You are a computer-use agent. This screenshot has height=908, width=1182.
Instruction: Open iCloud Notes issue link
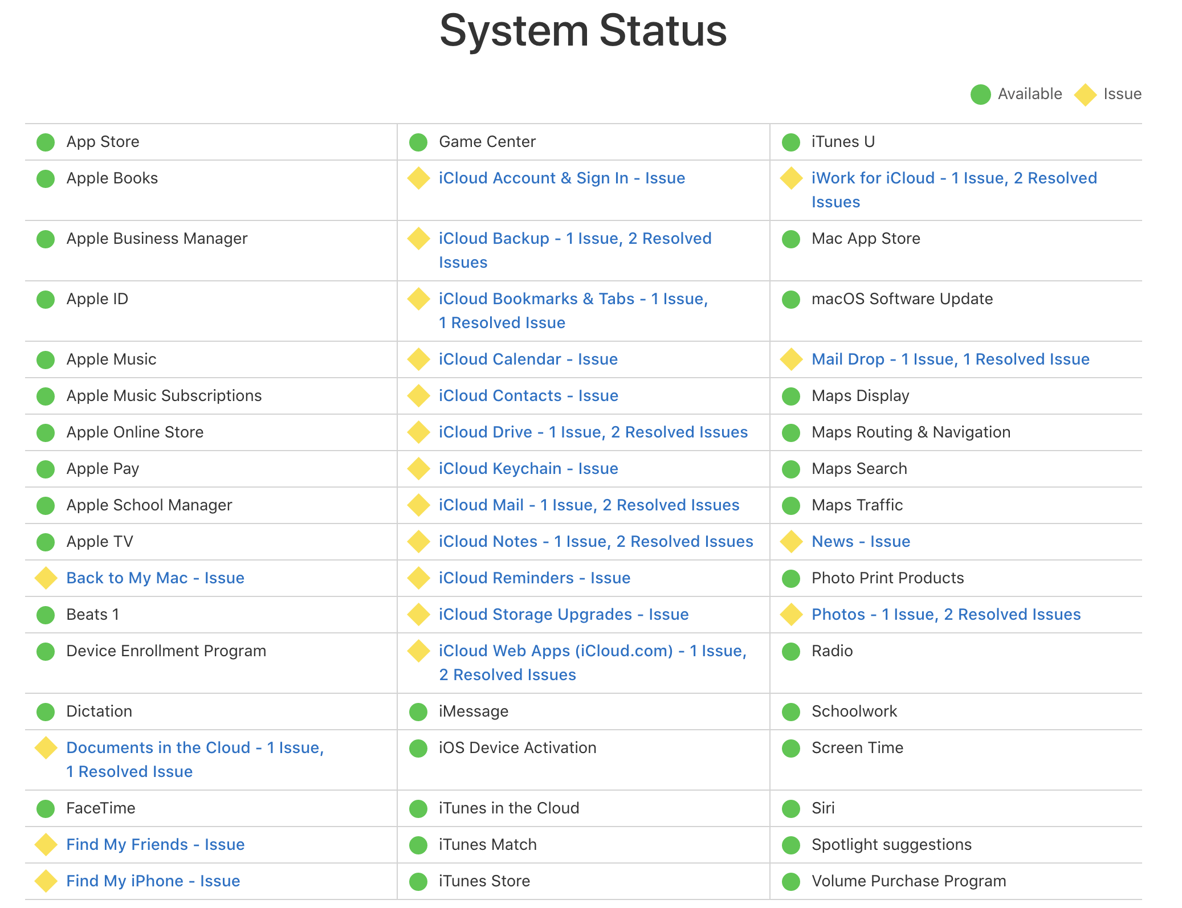(596, 542)
